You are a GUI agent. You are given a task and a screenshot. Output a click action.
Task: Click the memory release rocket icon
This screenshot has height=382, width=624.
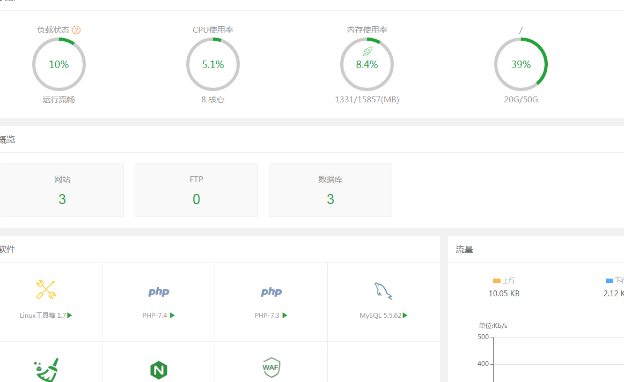(368, 51)
